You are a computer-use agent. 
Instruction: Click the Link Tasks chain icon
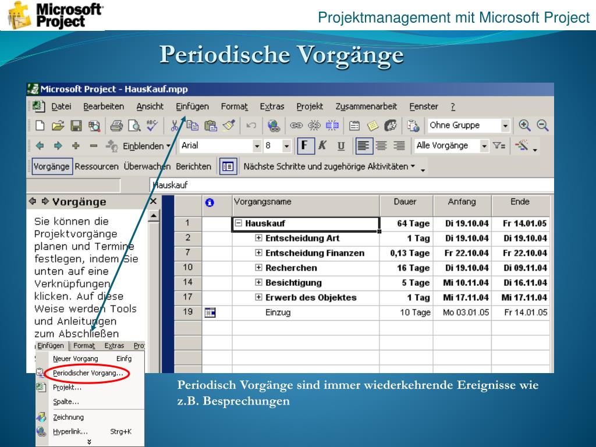tap(296, 126)
